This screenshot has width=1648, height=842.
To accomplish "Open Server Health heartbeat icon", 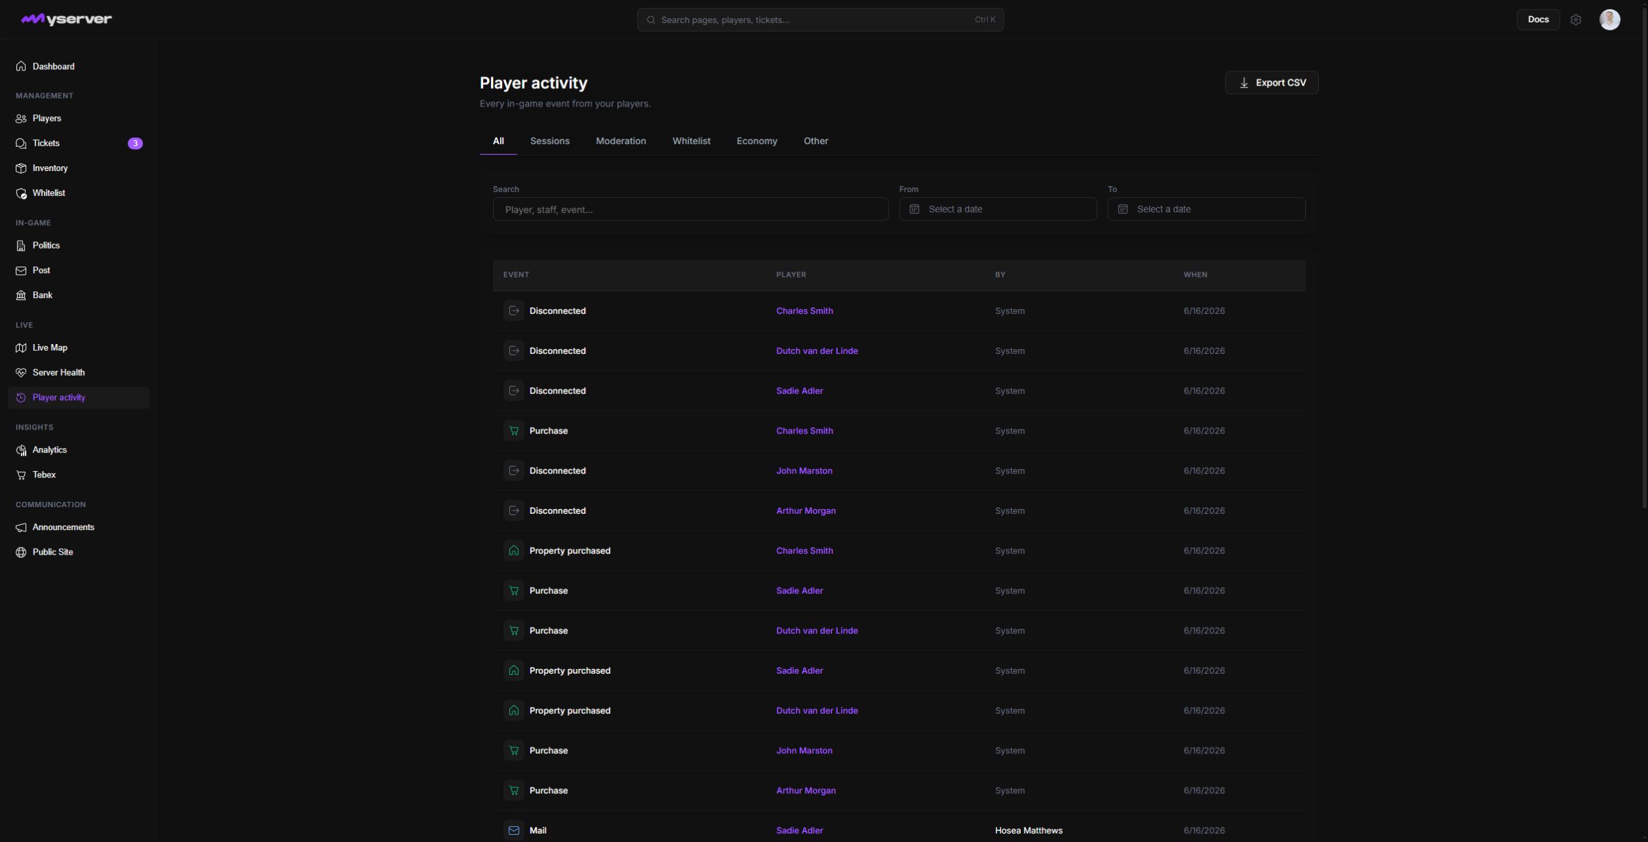I will click(21, 372).
